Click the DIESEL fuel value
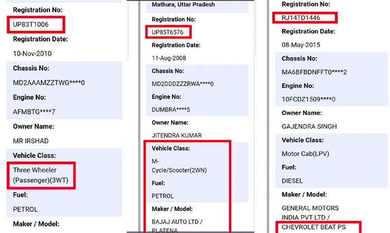390x233 pixels. point(292,181)
